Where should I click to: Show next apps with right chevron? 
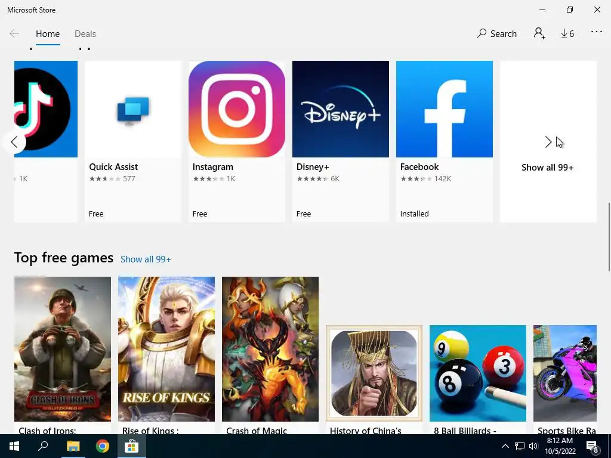click(548, 142)
